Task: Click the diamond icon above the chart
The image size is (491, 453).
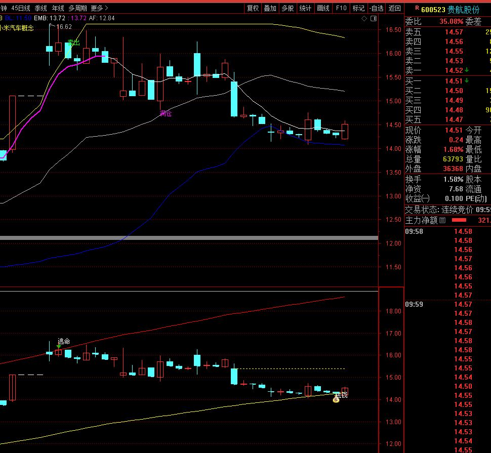Action: (x=364, y=19)
